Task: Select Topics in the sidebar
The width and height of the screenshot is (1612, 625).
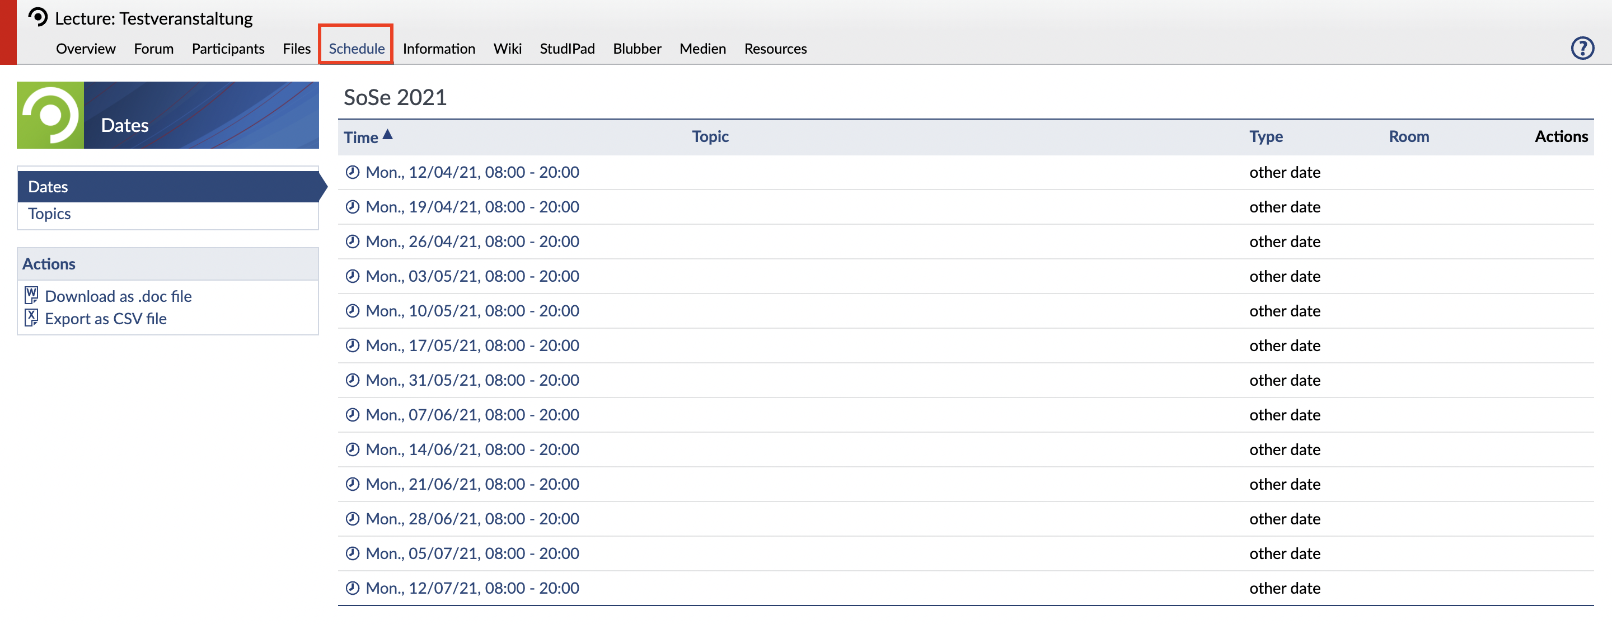Action: point(49,214)
